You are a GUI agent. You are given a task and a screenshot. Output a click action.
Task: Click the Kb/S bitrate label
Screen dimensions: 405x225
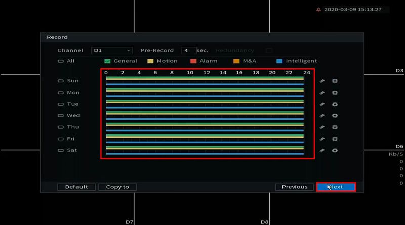(x=396, y=154)
